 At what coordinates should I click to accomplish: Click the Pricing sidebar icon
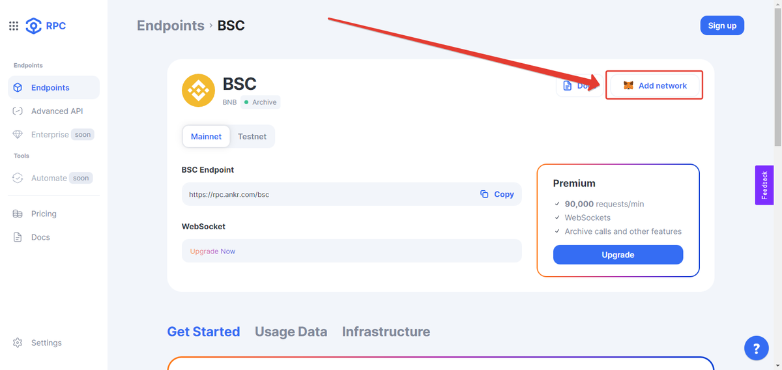point(18,214)
